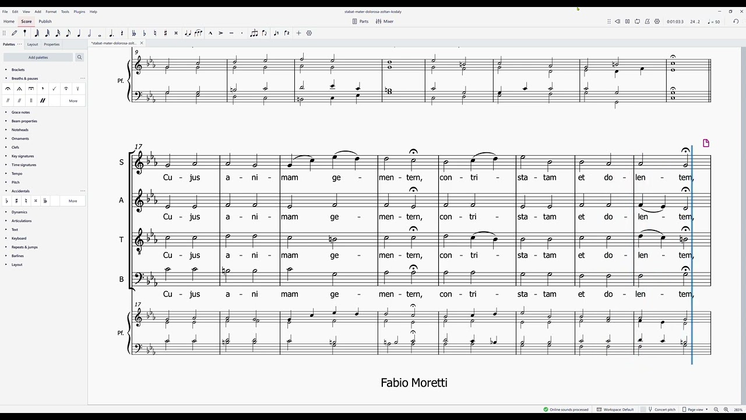This screenshot has width=746, height=420.
Task: Select the quarter note duration
Action: 79,33
